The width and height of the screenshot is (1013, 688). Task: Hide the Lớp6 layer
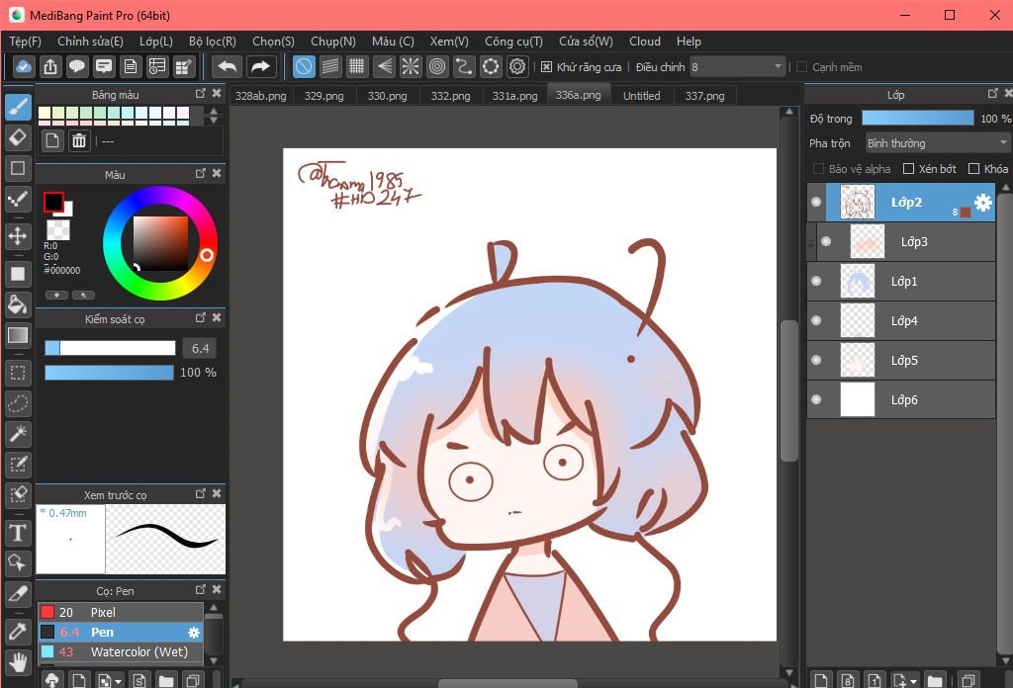pyautogui.click(x=816, y=399)
